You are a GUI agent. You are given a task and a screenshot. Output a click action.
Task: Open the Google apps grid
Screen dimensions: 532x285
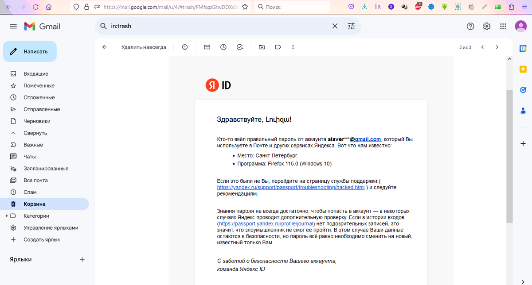coord(503,26)
